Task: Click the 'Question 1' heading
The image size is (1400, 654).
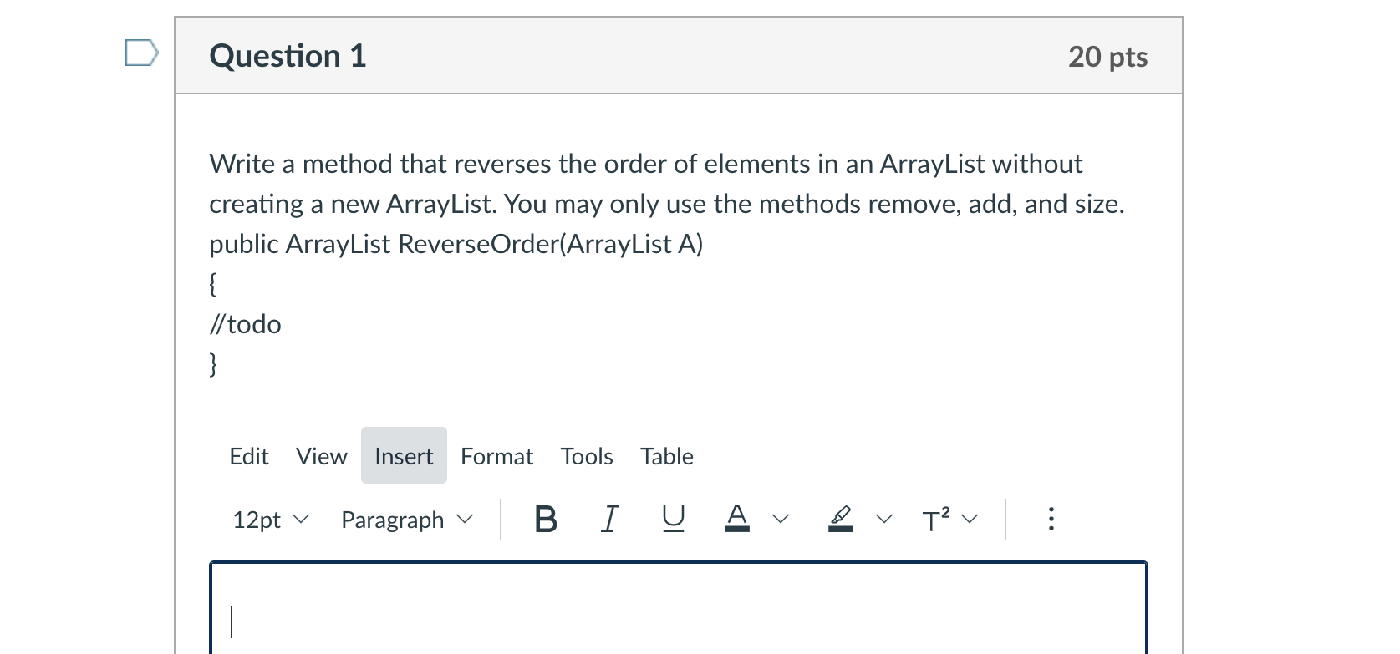Action: (288, 56)
